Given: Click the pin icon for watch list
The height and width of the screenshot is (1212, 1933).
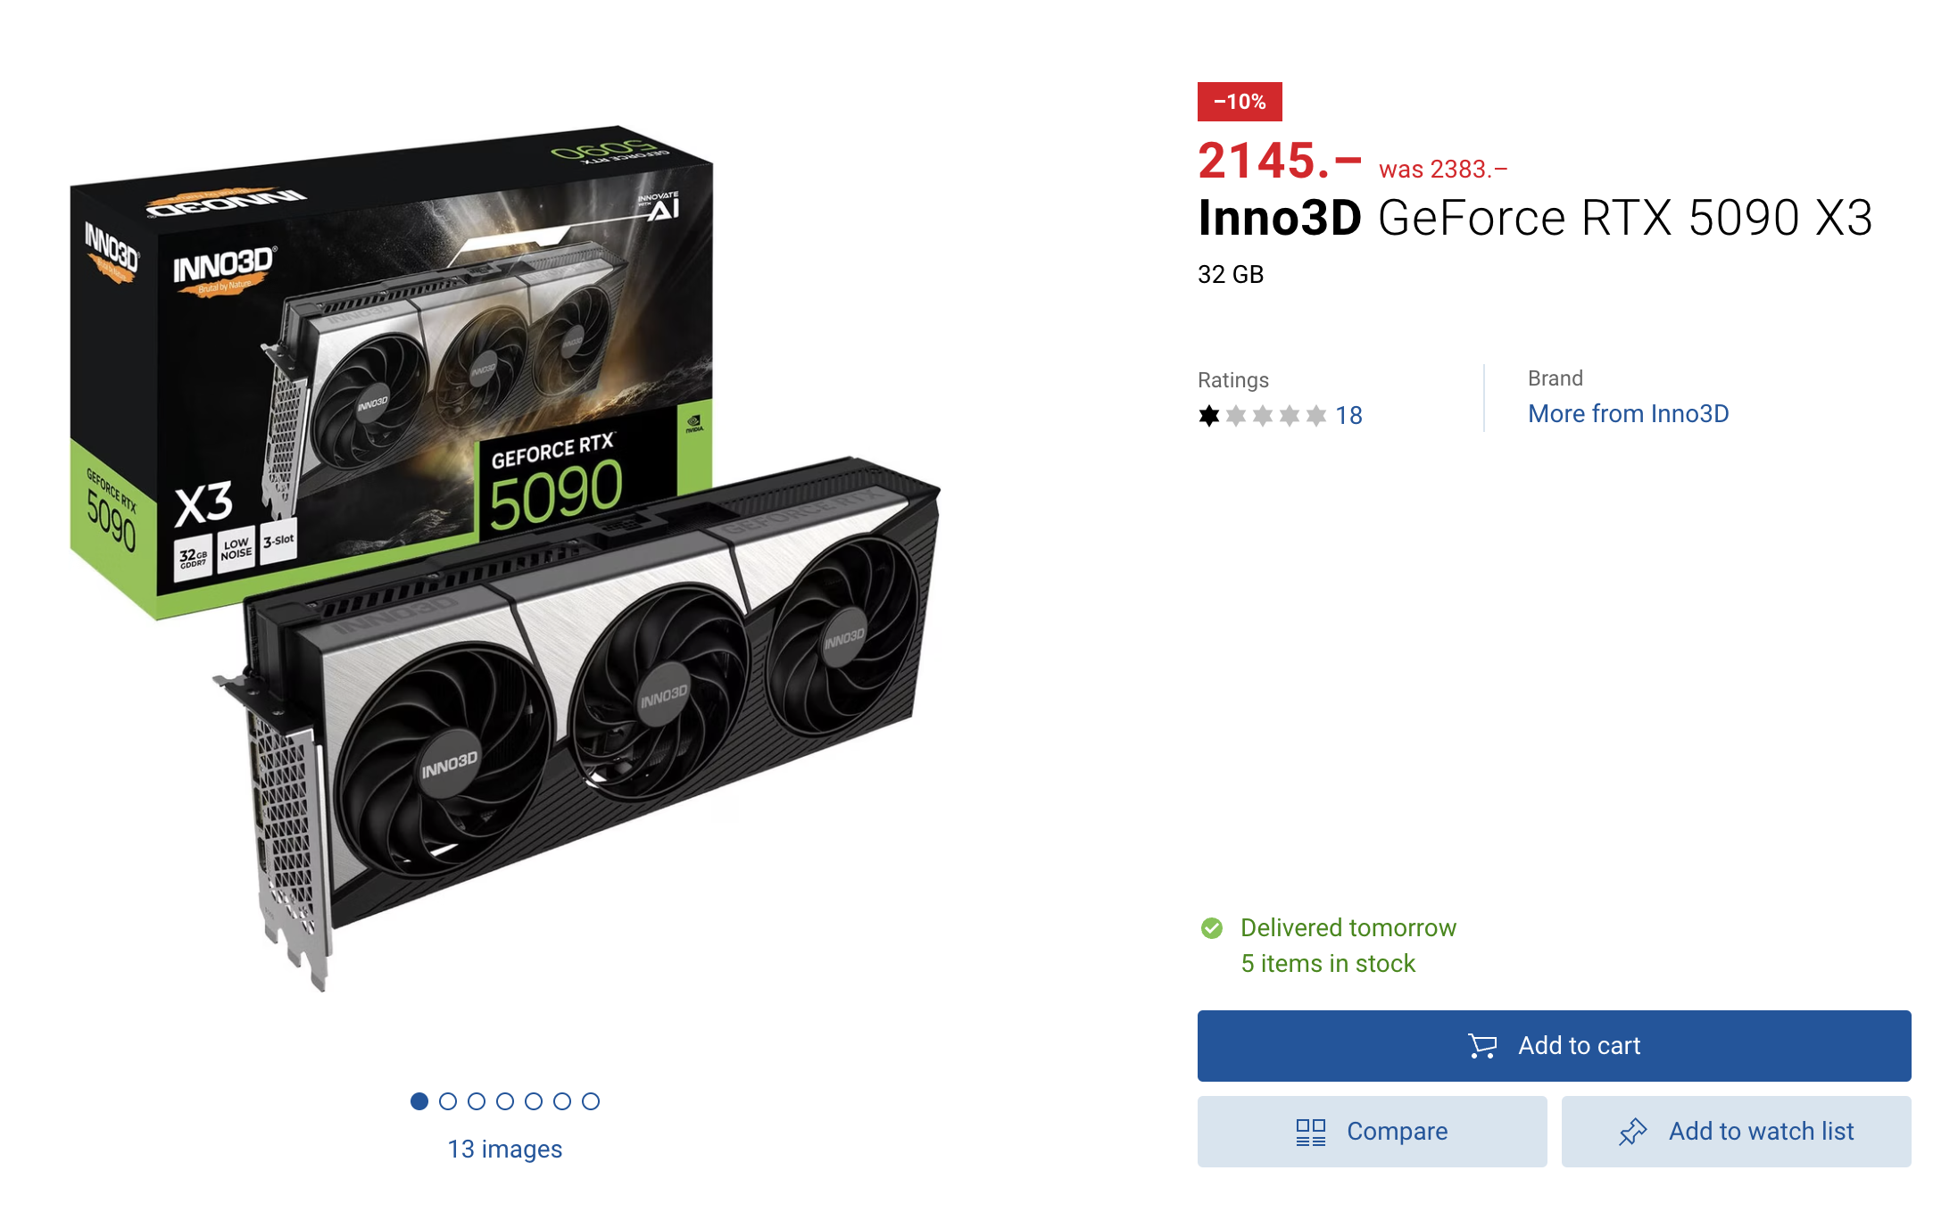Looking at the screenshot, I should click(1632, 1132).
